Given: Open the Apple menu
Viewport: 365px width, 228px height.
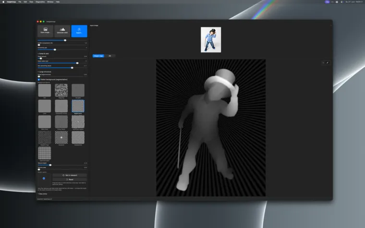Looking at the screenshot, I should click(3, 2).
